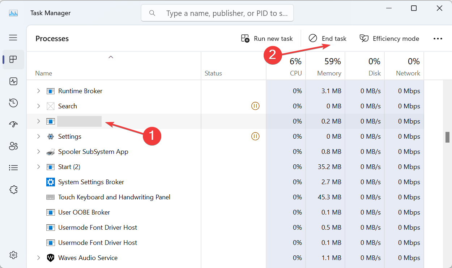
Task: Open the Performance page in sidebar
Action: [13, 81]
